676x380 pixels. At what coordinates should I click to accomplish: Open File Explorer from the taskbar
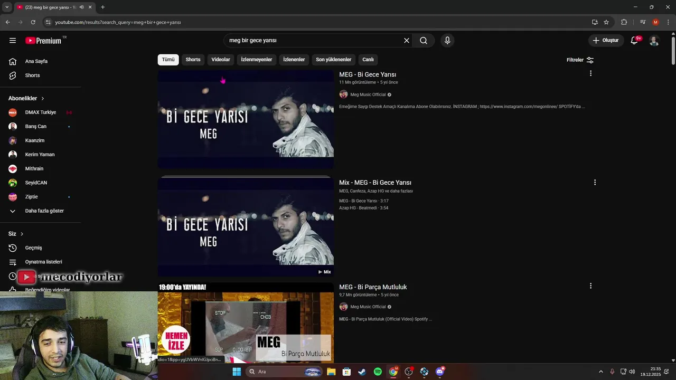coord(331,372)
